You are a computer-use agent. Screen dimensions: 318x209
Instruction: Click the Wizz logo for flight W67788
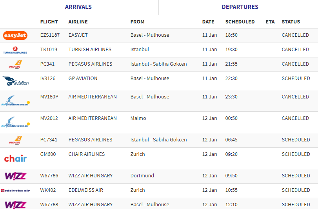pyautogui.click(x=15, y=204)
